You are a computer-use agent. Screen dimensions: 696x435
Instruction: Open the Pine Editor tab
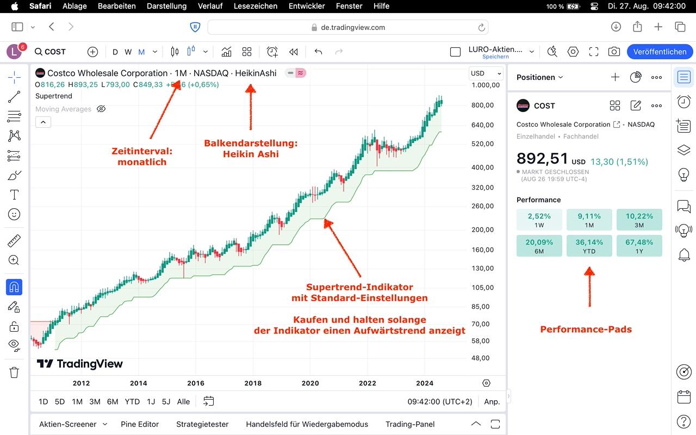pyautogui.click(x=140, y=424)
